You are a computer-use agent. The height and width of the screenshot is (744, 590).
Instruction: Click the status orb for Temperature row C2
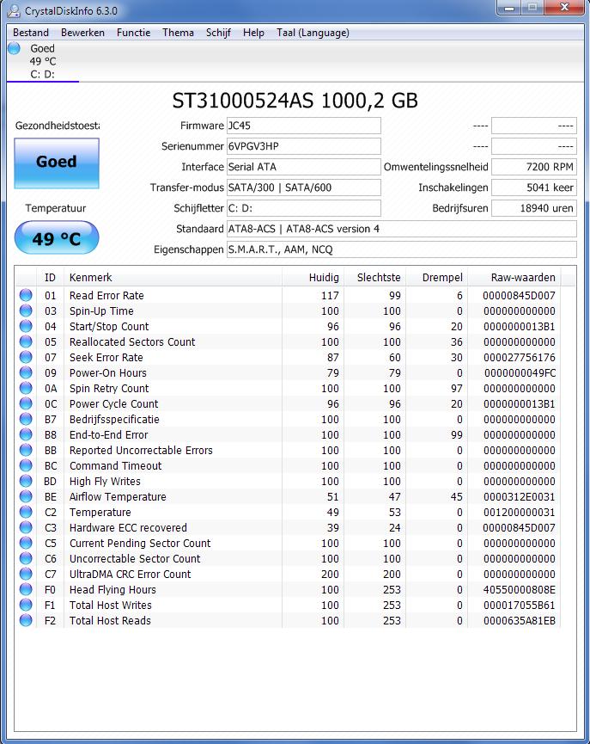tap(26, 512)
